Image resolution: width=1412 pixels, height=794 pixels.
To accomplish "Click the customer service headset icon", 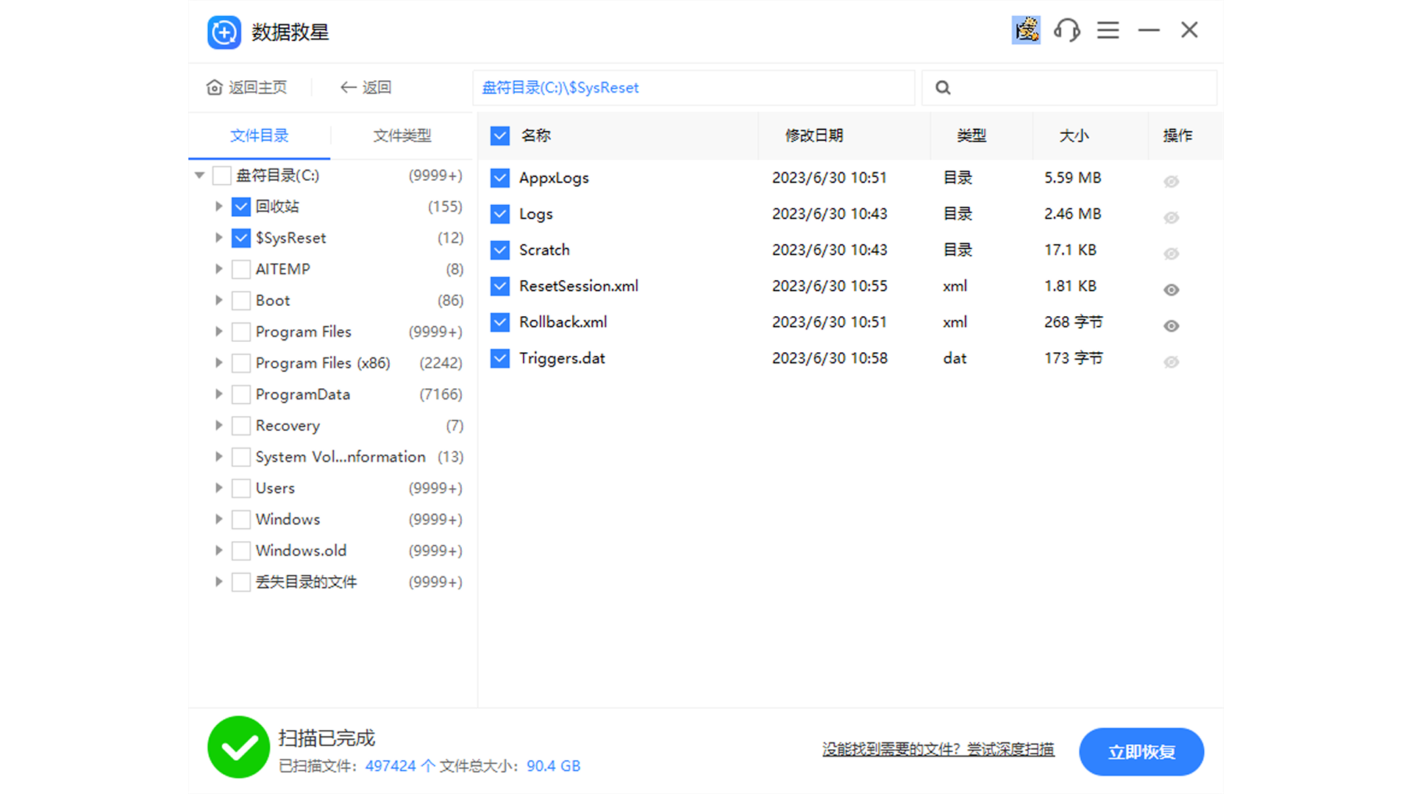I will [x=1066, y=30].
